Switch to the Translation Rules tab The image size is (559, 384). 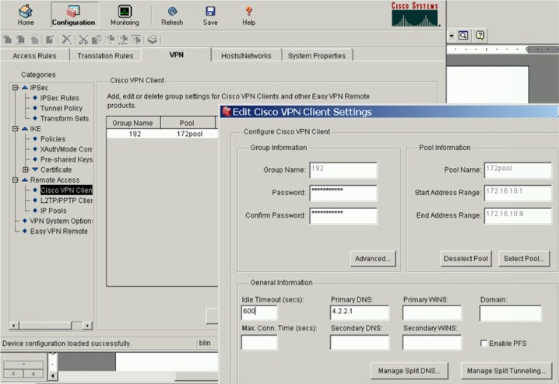click(x=106, y=55)
